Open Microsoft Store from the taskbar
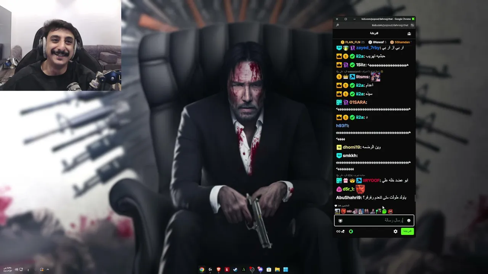Screen dimensions: 488x274 (x=269, y=269)
